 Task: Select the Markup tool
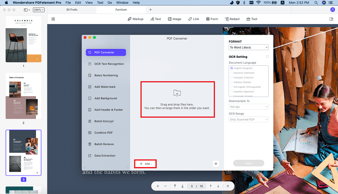pyautogui.click(x=136, y=19)
